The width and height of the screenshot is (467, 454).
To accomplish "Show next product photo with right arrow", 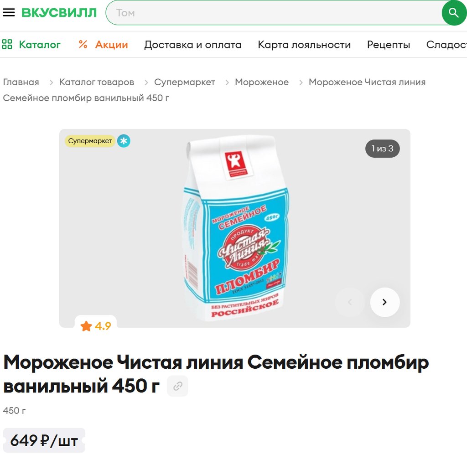I will point(385,302).
